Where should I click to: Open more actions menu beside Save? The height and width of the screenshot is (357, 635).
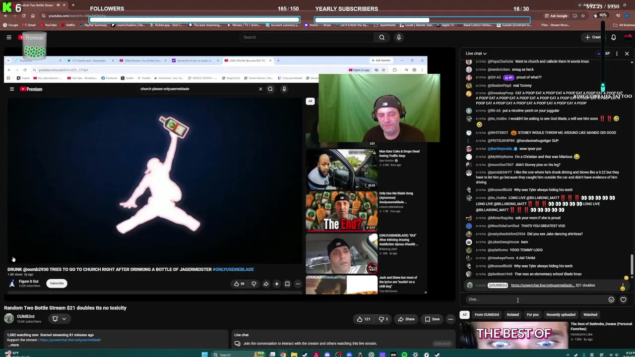tap(450, 319)
